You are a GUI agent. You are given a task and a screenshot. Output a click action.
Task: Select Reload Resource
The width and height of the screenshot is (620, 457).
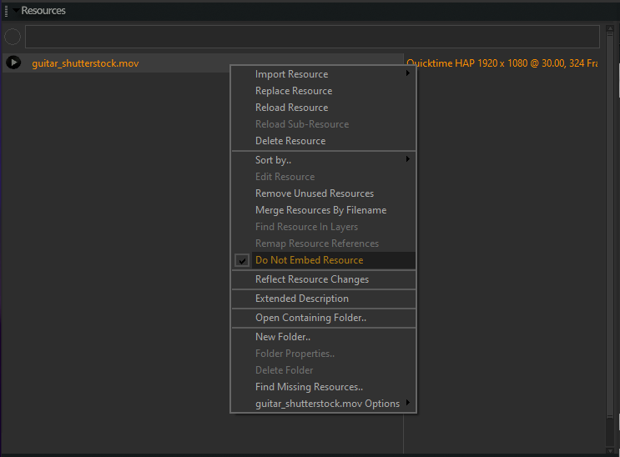tap(324, 107)
